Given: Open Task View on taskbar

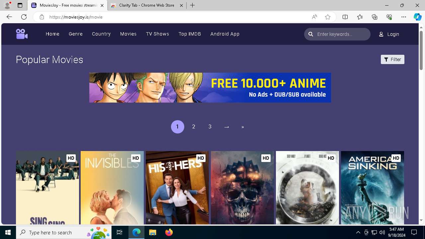Looking at the screenshot, I should tap(120, 232).
